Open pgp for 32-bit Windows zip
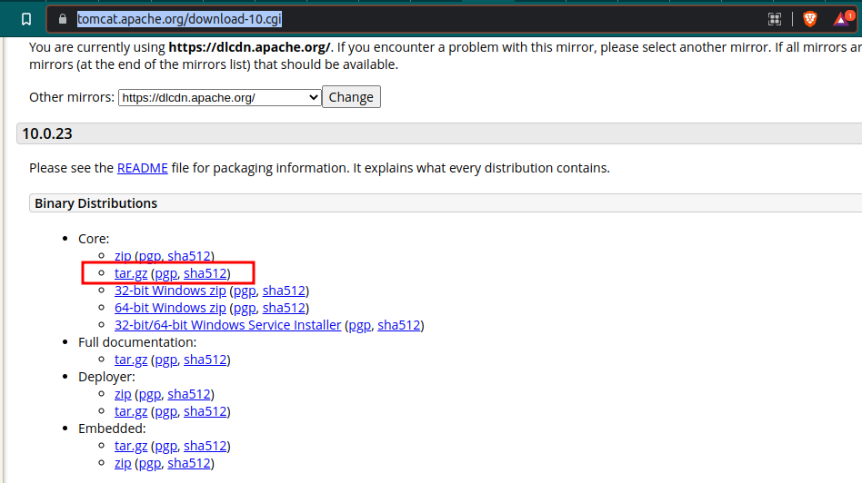The image size is (862, 483). pos(246,291)
